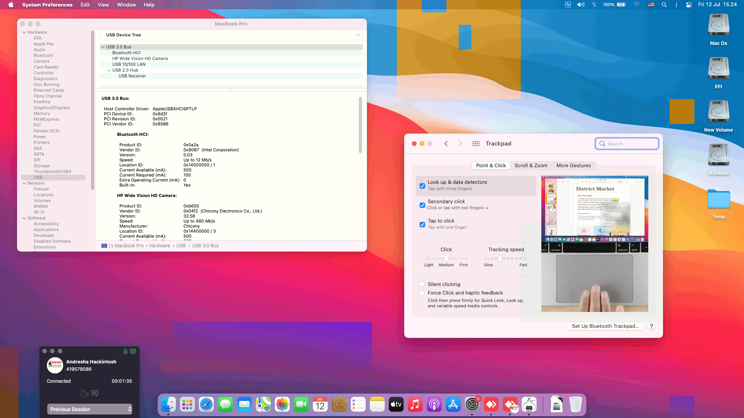The width and height of the screenshot is (744, 418).
Task: Open Calendar app in the Dock
Action: coord(320,405)
